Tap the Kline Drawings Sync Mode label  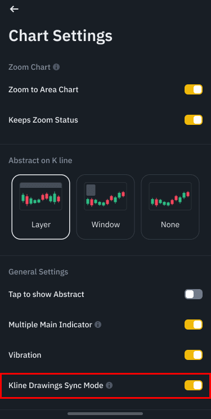pos(56,385)
